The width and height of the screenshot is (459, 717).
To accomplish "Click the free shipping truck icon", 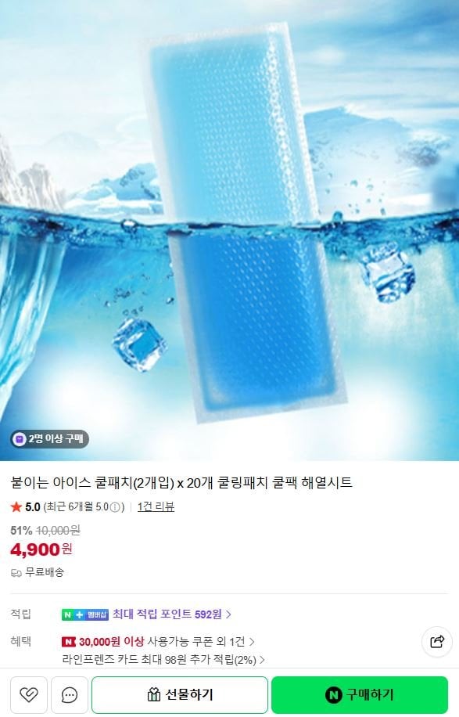I will 16,573.
